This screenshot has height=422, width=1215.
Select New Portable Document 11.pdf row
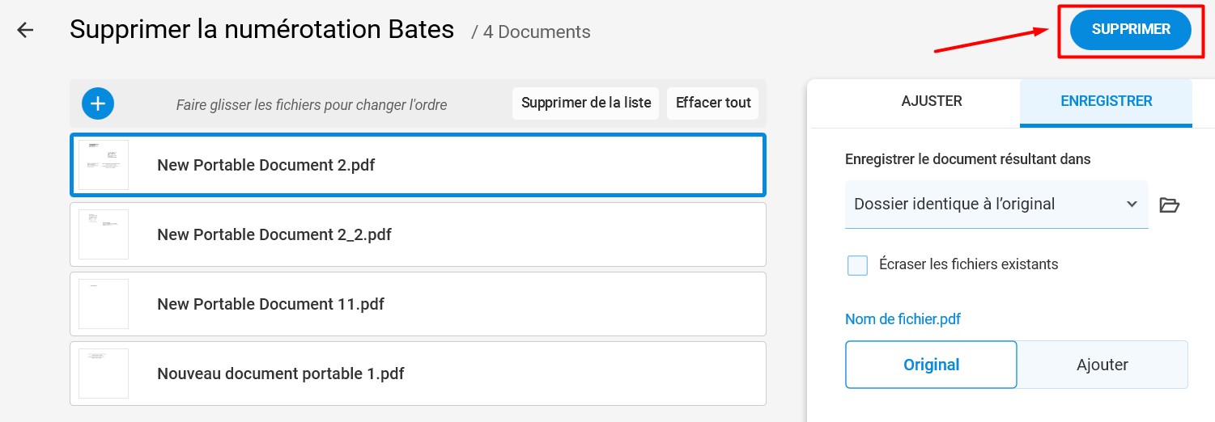tap(418, 304)
